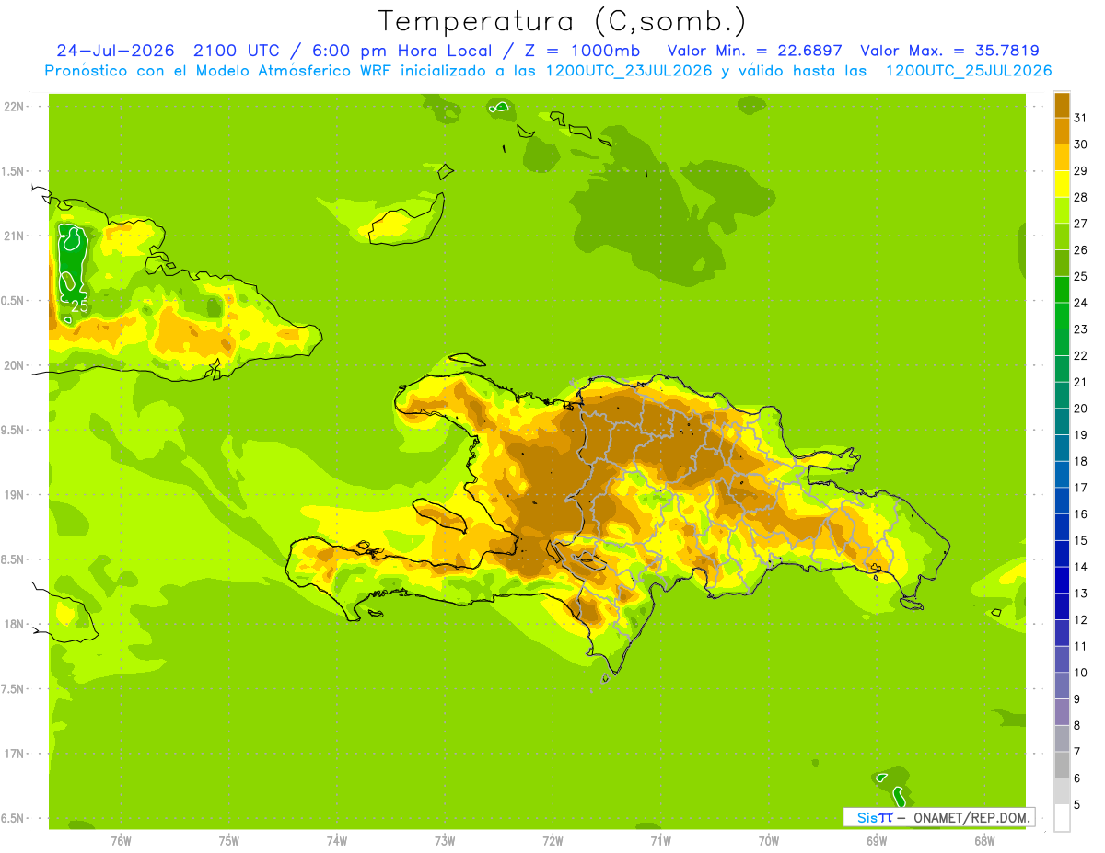Viewport: 1105px width, 853px height.
Task: Click the "76W" longitude label
Action: (x=121, y=841)
